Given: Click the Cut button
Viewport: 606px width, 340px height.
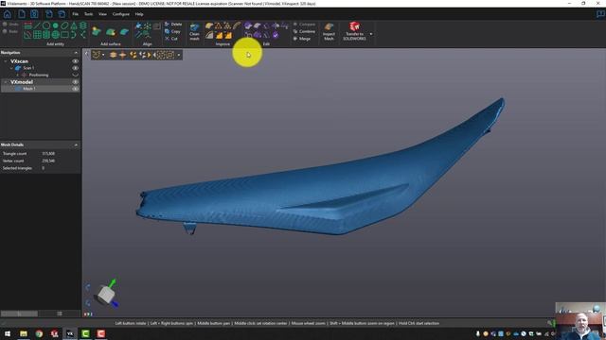Looking at the screenshot, I should (x=171, y=39).
